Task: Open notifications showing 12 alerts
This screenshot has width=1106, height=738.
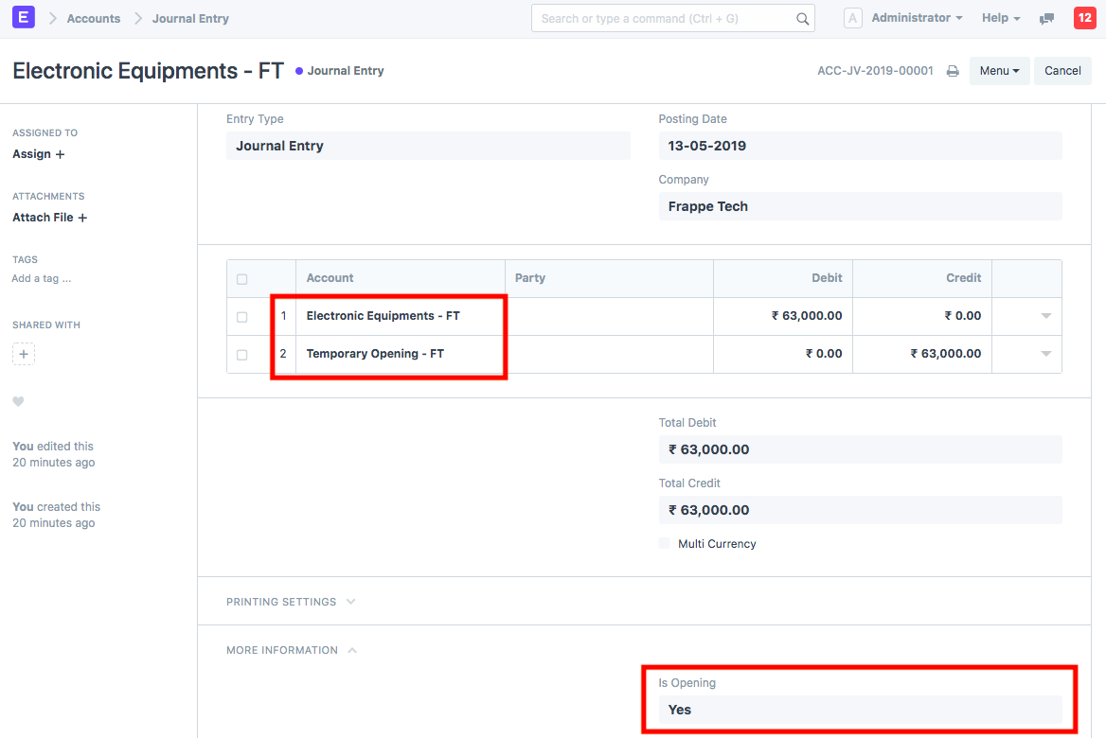Action: click(x=1085, y=17)
